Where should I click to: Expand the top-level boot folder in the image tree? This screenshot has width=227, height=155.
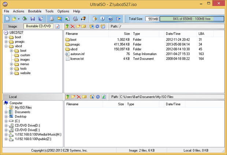coord(6,37)
